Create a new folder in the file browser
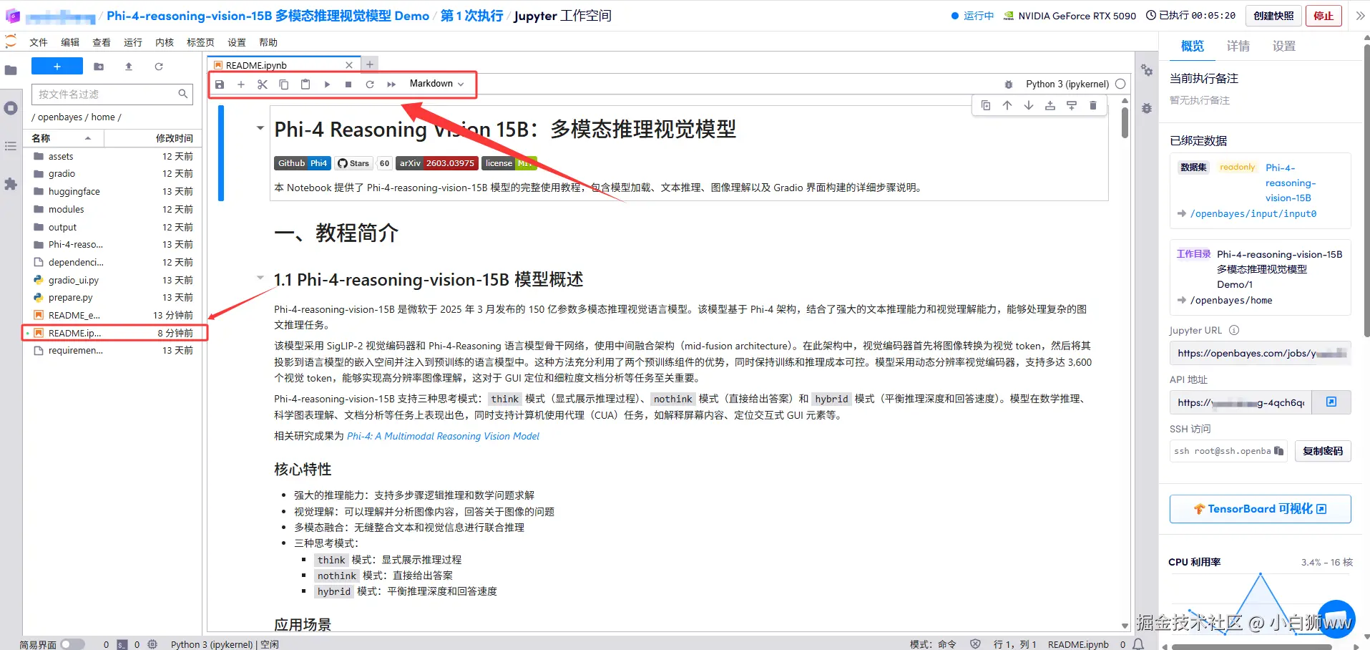Viewport: 1370px width, 650px height. (99, 67)
